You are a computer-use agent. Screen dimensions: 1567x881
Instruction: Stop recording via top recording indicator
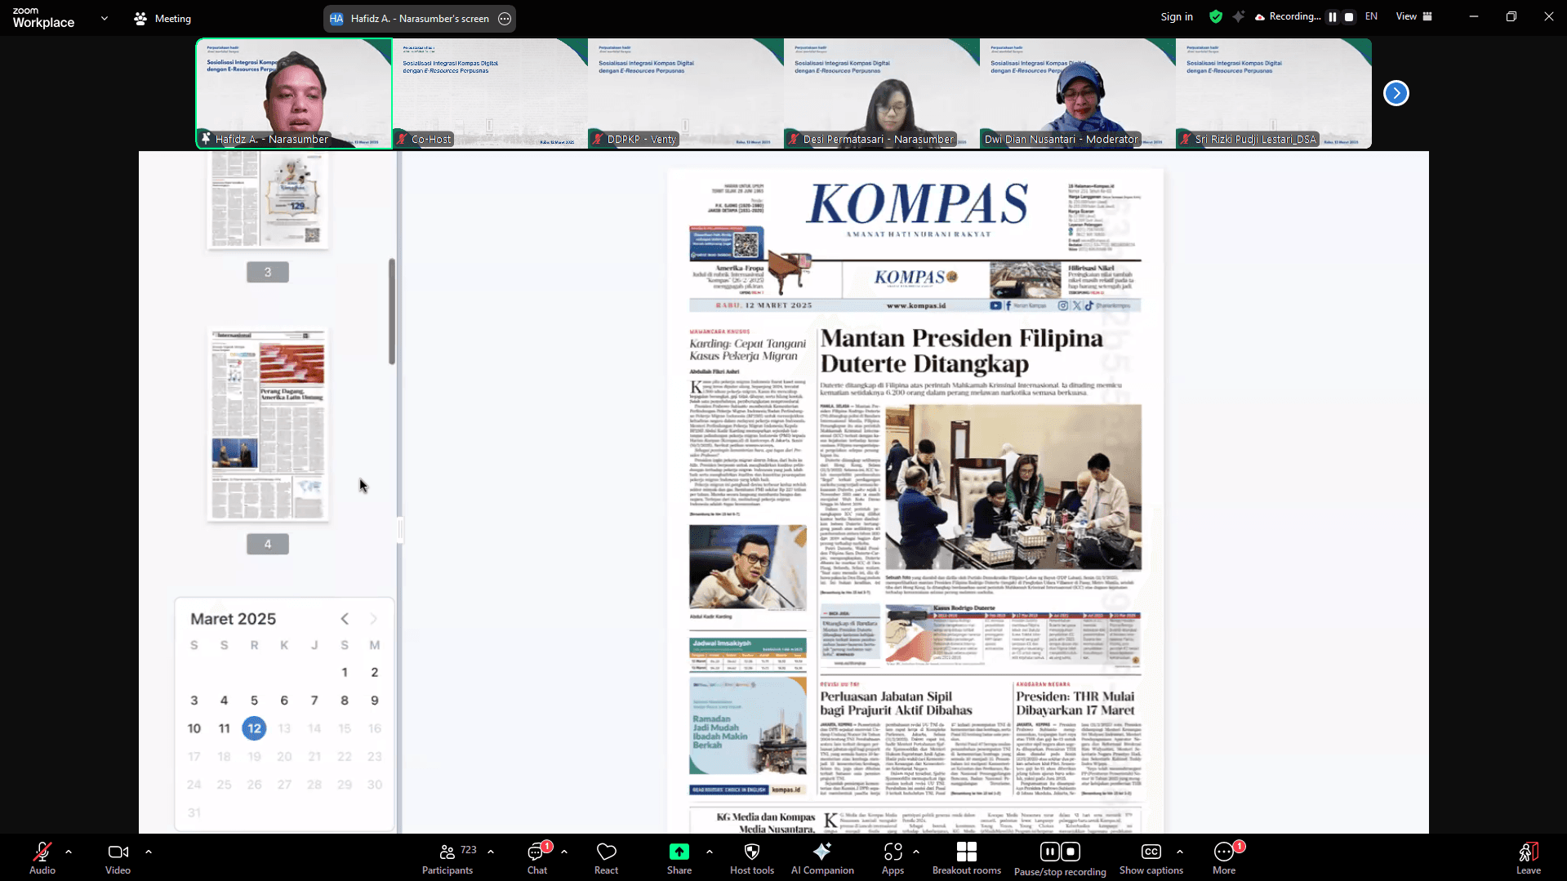(x=1349, y=16)
